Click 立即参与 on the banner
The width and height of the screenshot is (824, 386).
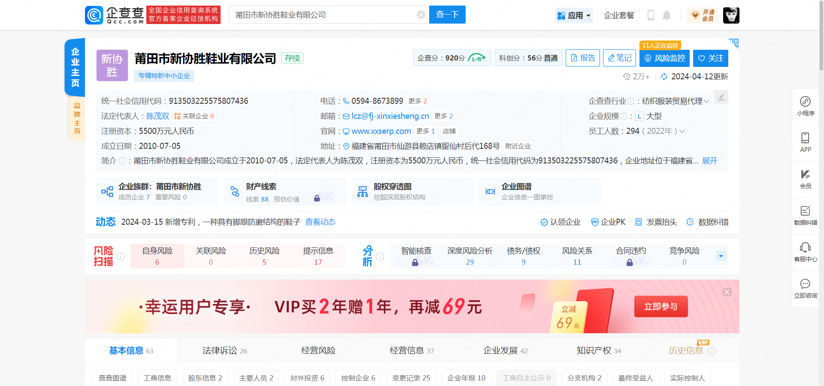(661, 307)
